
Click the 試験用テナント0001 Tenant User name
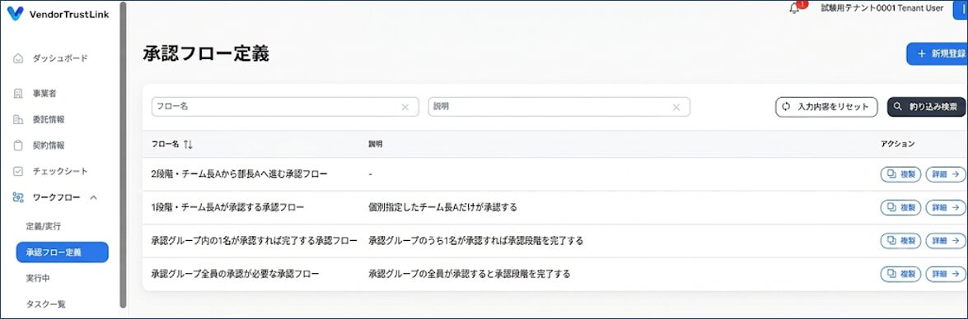pyautogui.click(x=882, y=8)
